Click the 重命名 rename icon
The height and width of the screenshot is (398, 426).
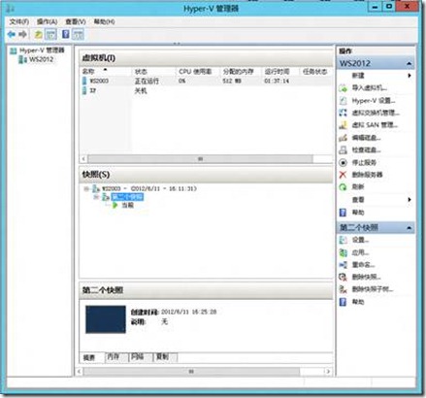tap(343, 265)
